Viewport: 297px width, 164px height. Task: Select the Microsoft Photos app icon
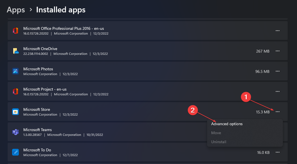(15, 71)
